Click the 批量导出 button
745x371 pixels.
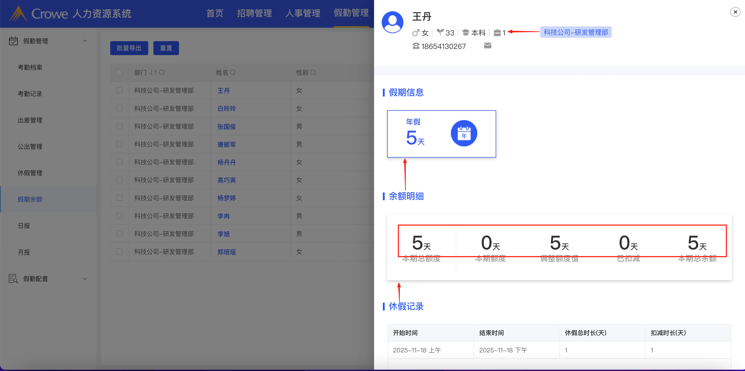point(129,48)
